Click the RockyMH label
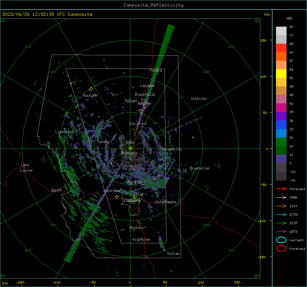This screenshot has width=307, height=287. tap(90, 96)
